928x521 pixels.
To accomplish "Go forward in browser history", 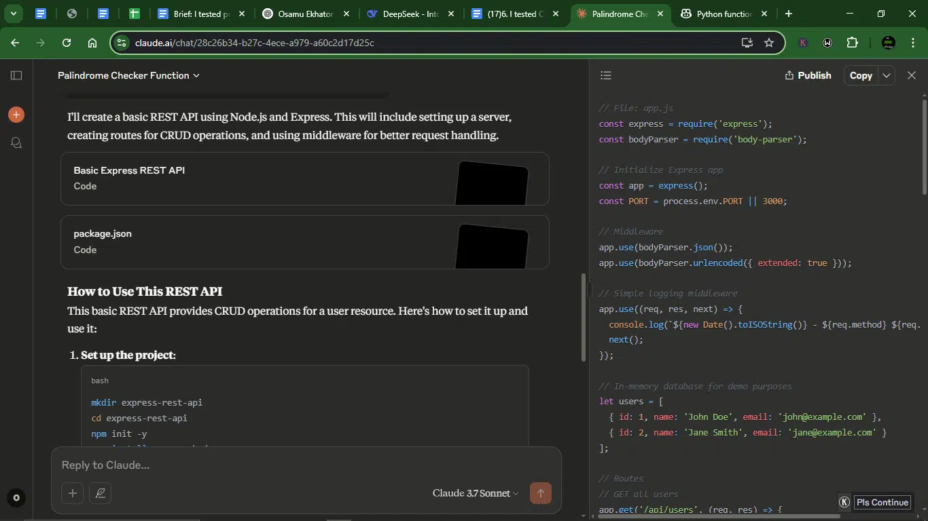I will [x=41, y=43].
